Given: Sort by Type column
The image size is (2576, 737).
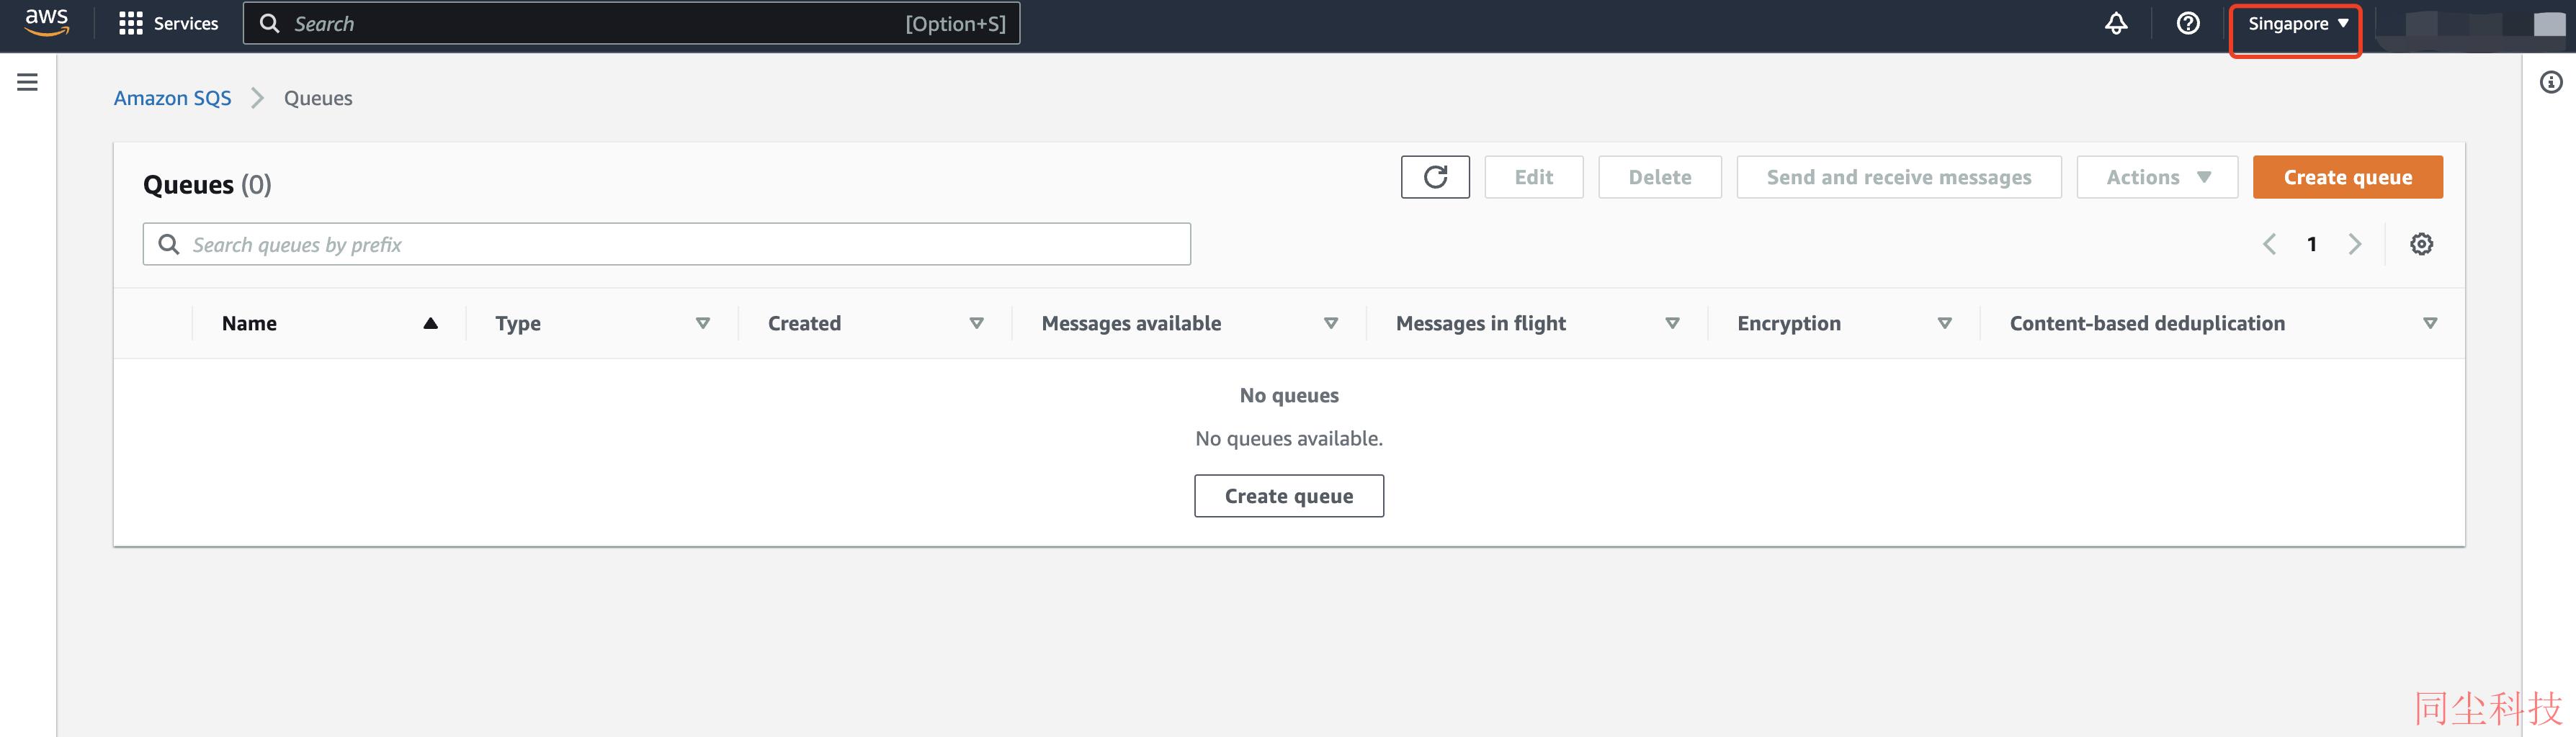Looking at the screenshot, I should (702, 322).
